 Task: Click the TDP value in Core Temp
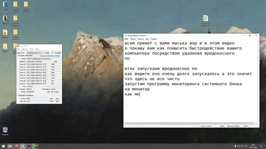(x=56, y=92)
